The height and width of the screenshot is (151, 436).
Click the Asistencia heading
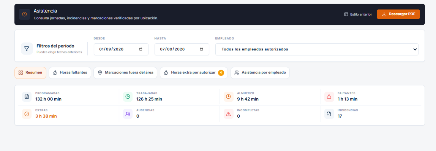coord(45,11)
